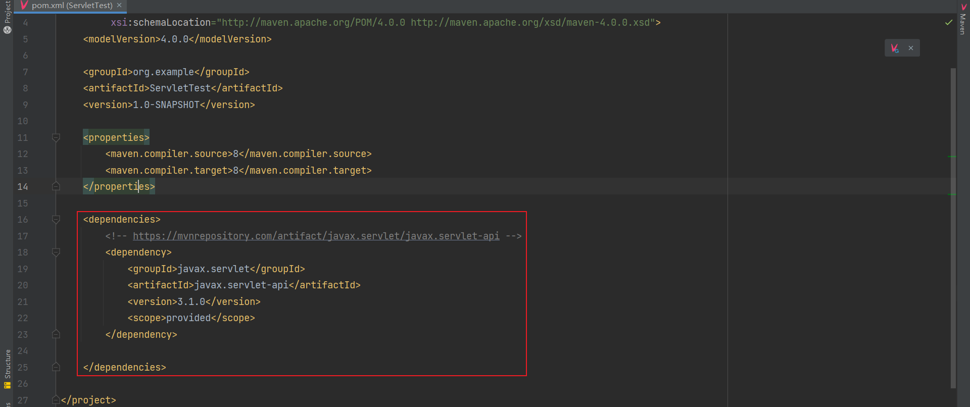970x407 pixels.
Task: Click the Project sidebar icon
Action: pyautogui.click(x=7, y=30)
